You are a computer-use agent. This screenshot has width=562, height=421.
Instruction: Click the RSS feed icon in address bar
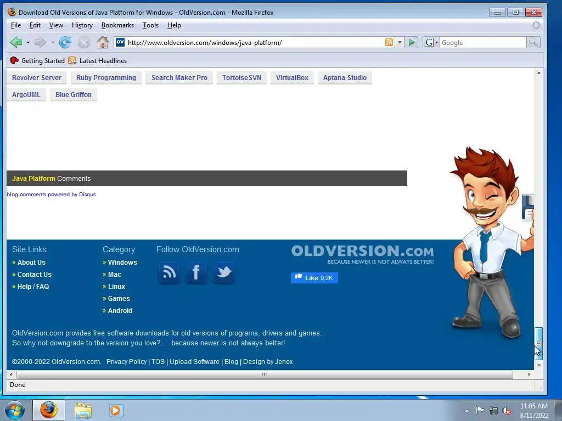[x=389, y=42]
